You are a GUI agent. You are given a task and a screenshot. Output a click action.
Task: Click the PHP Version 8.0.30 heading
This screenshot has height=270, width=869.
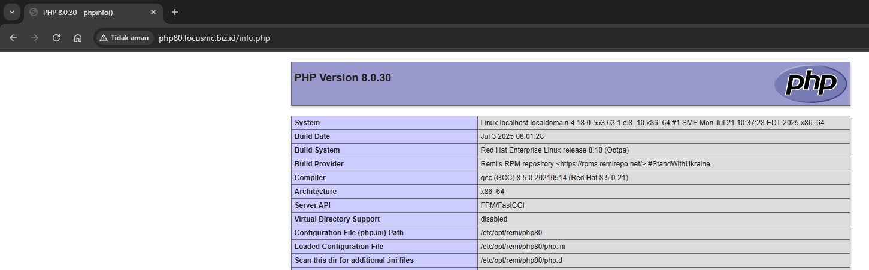tap(343, 78)
